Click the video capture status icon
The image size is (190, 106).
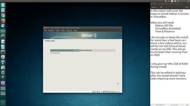click(106, 92)
